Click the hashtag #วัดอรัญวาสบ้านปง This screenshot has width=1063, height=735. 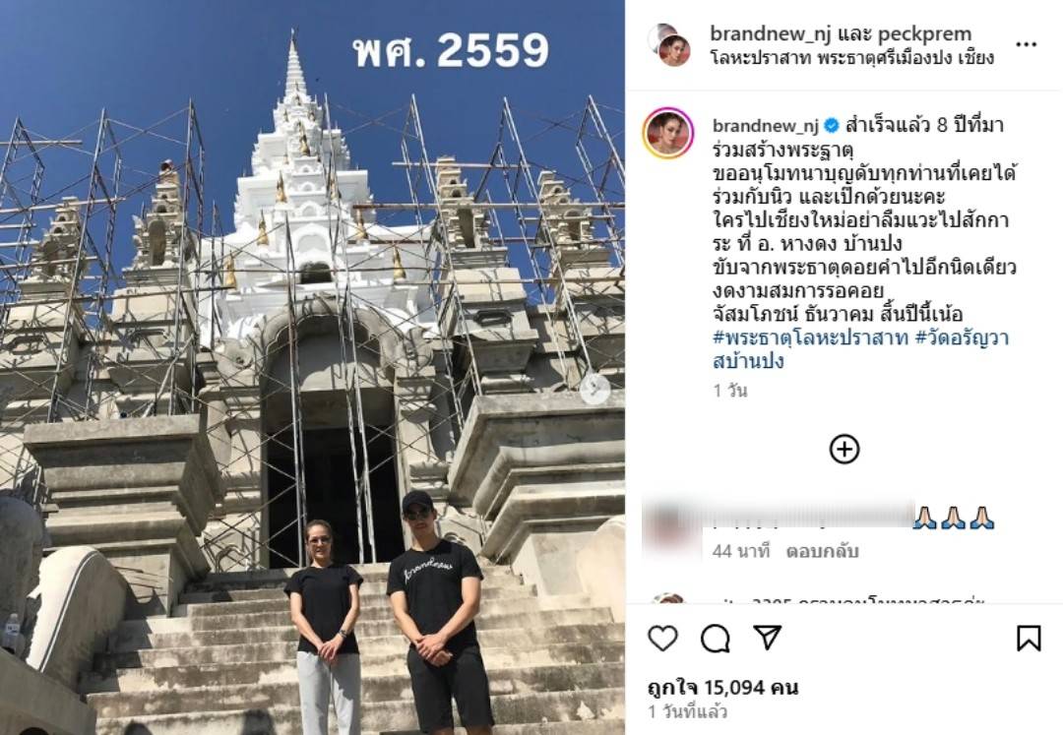coord(861,349)
